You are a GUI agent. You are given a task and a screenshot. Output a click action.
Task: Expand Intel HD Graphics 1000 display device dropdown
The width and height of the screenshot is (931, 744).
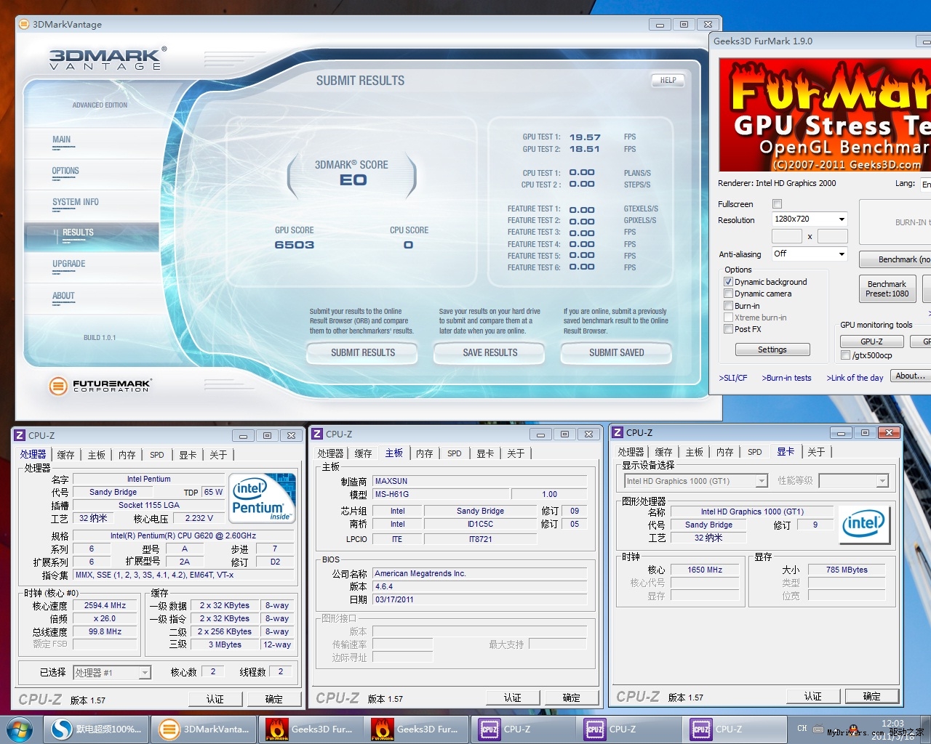pyautogui.click(x=762, y=481)
